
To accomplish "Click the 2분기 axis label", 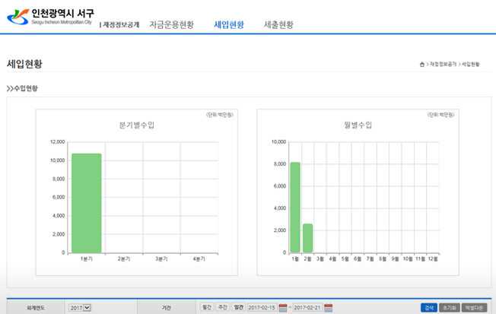I will click(x=124, y=259).
